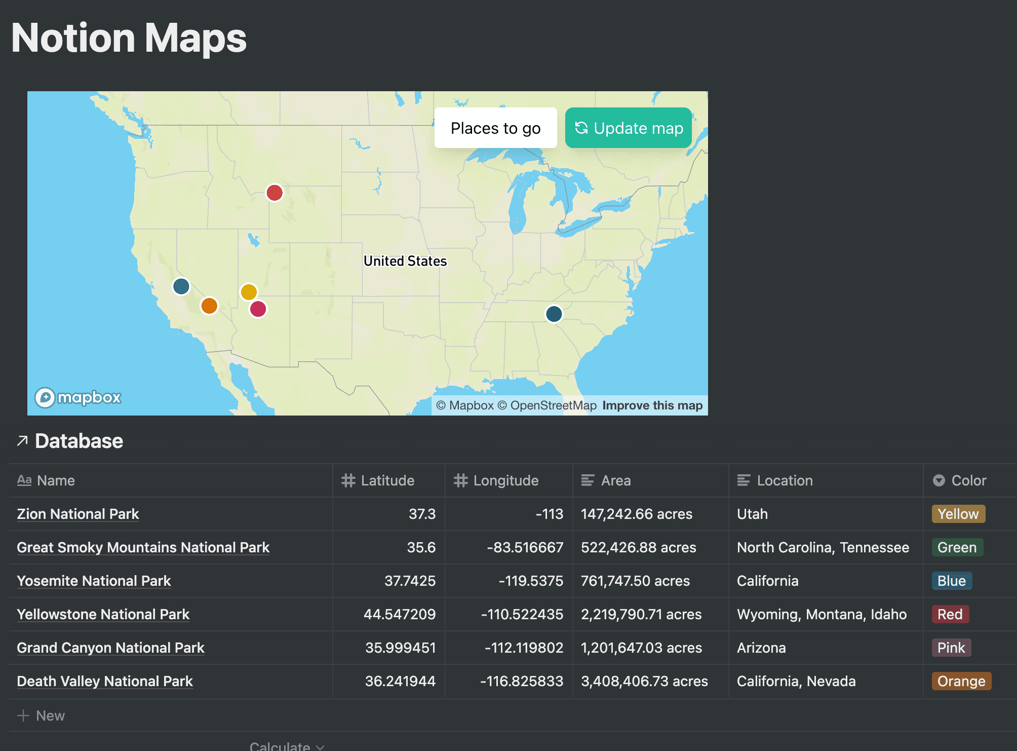The width and height of the screenshot is (1017, 751).
Task: Click the -119.5375 longitude cell
Action: 509,581
